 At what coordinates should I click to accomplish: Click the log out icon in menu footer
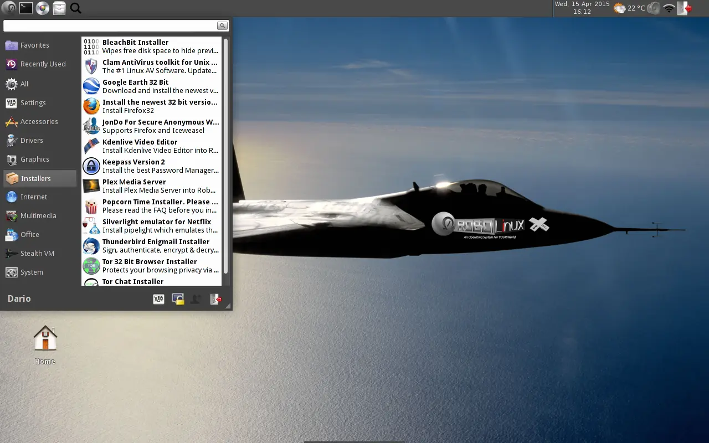click(x=215, y=299)
